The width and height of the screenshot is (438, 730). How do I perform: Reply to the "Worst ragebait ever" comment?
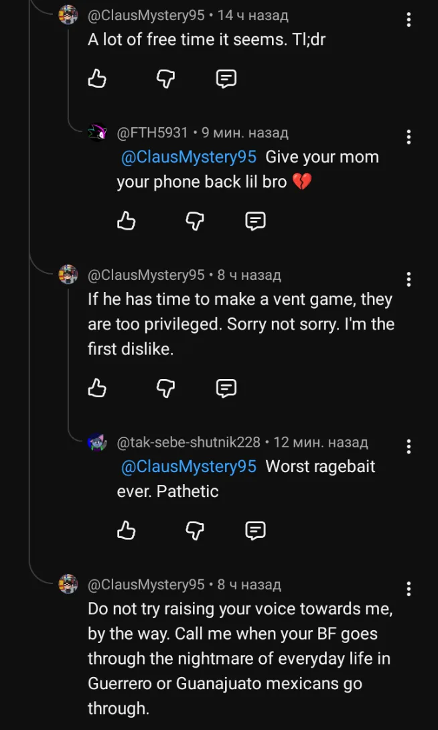(x=255, y=530)
